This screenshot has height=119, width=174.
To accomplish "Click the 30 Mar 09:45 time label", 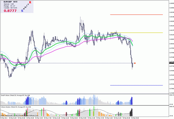I will [x=135, y=118].
